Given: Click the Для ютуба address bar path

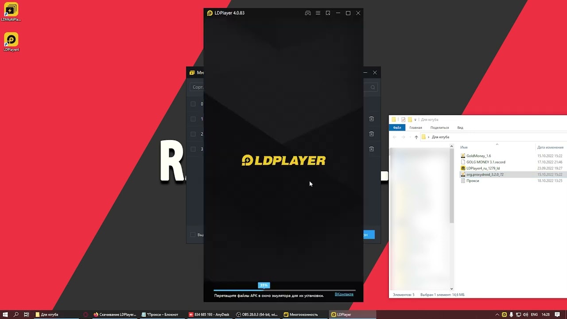Looking at the screenshot, I should coord(440,137).
